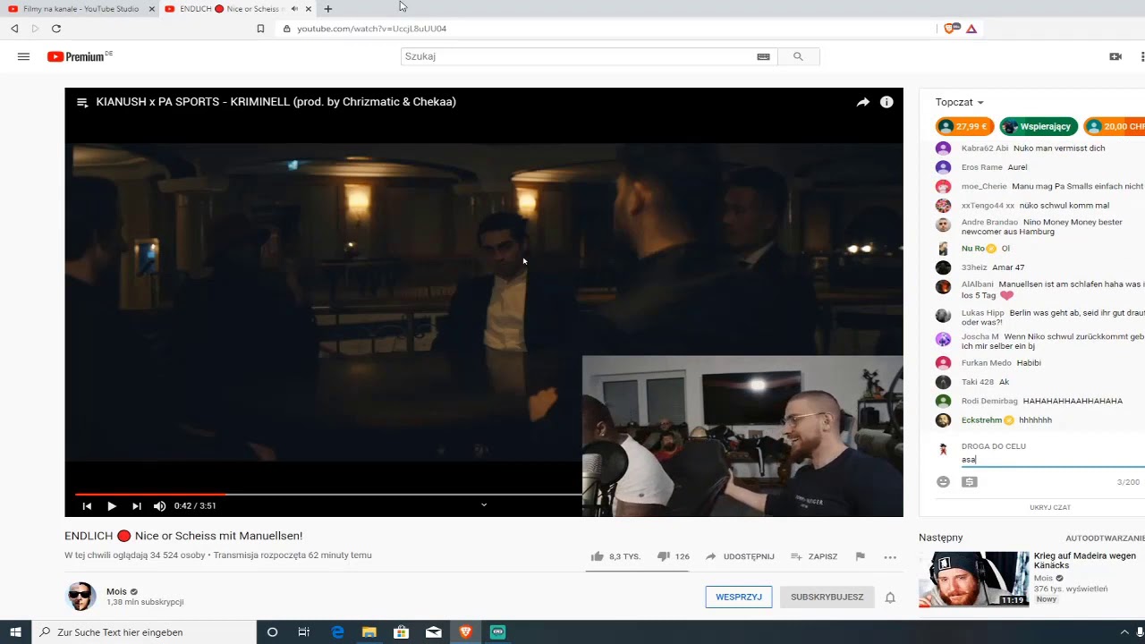The image size is (1145, 644).
Task: Click the browser address bar URL
Action: [x=371, y=29]
